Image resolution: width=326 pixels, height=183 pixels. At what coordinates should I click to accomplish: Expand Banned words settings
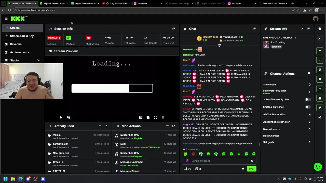click(309, 129)
